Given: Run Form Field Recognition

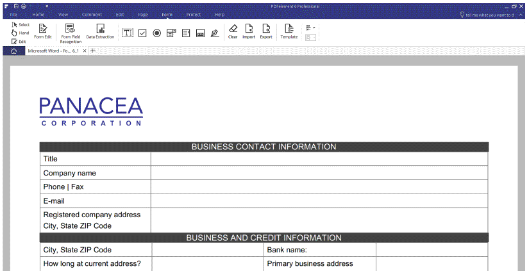Looking at the screenshot, I should point(71,33).
